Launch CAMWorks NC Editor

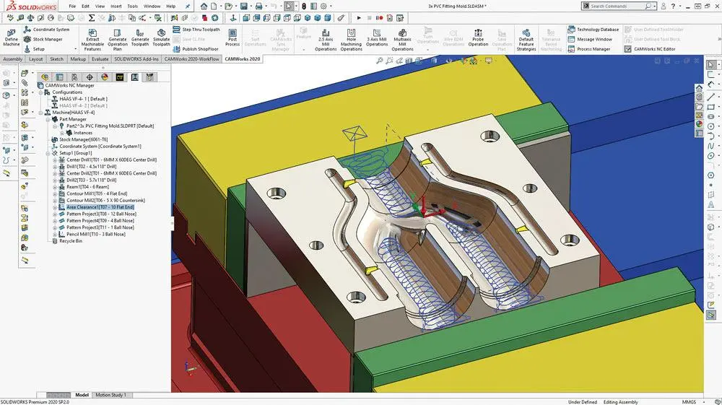coord(650,49)
